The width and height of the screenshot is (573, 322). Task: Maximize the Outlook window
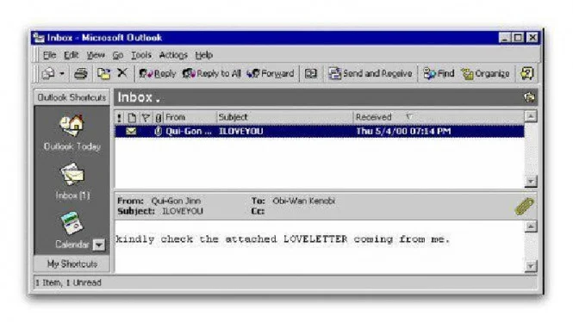(518, 38)
